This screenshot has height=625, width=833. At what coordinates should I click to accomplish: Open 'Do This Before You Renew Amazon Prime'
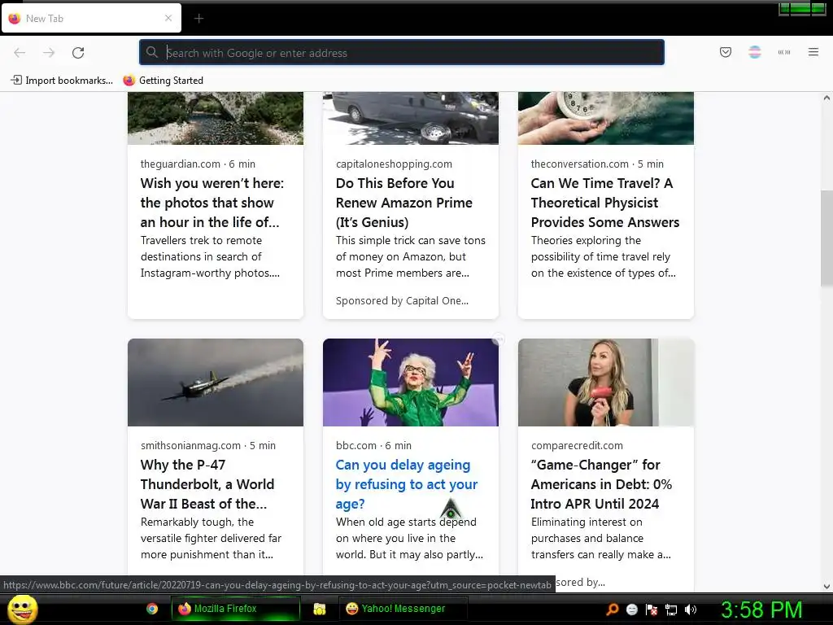click(x=404, y=203)
